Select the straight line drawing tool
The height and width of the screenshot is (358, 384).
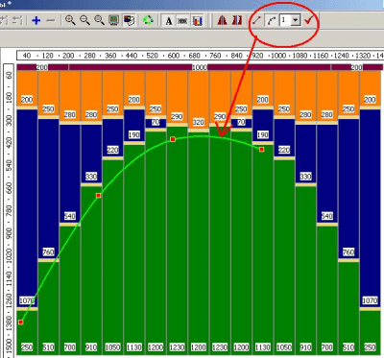[x=256, y=21]
